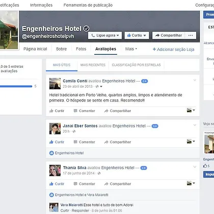
Task: Open the hotel page profile picture
Action: tap(9, 30)
